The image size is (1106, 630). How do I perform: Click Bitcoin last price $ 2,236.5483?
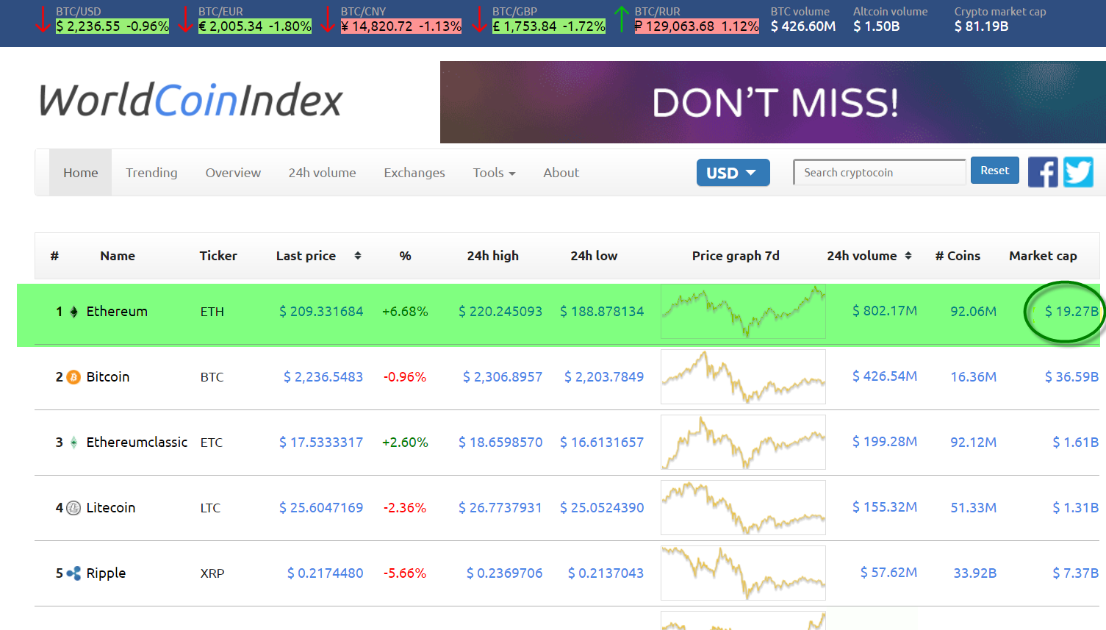[x=323, y=377]
